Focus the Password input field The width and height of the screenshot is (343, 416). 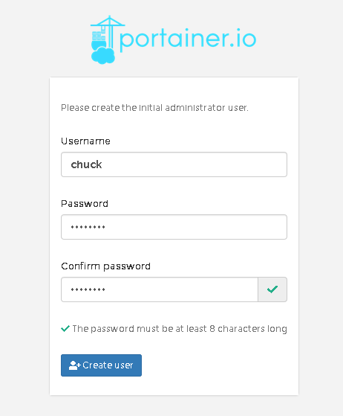click(174, 227)
